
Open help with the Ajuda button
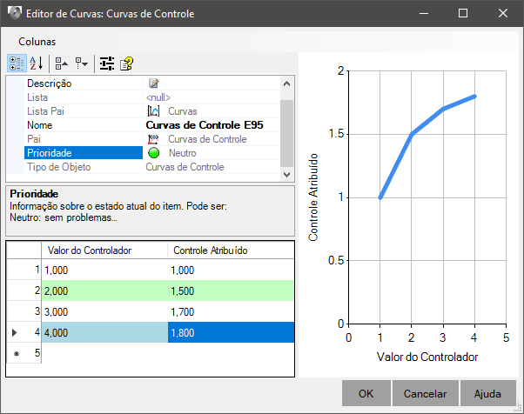(x=488, y=393)
